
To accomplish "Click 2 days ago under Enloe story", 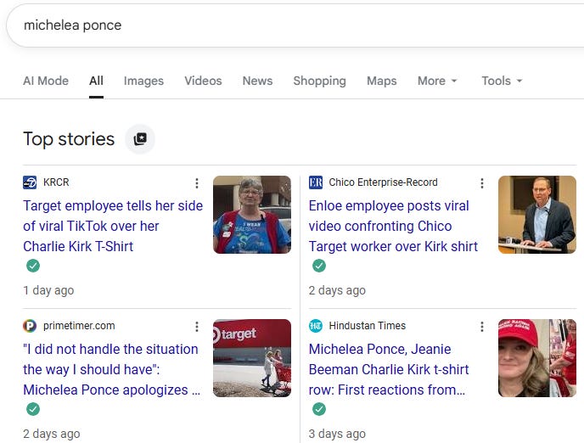I will [x=337, y=290].
